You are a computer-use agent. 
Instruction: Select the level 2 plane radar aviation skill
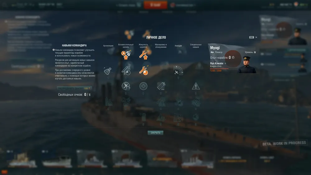click(178, 71)
